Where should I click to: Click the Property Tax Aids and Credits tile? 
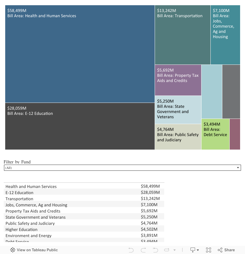178,80
